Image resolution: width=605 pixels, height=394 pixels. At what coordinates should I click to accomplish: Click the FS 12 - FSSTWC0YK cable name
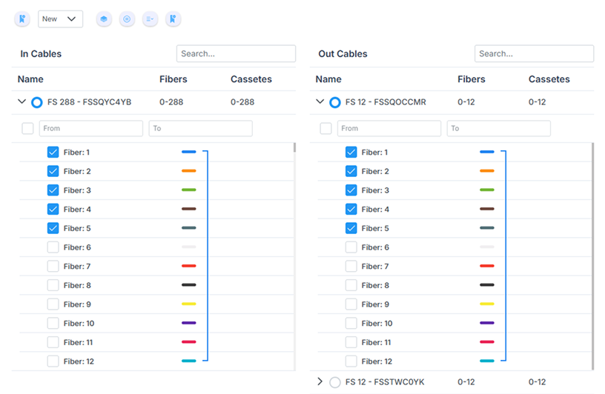[385, 382]
